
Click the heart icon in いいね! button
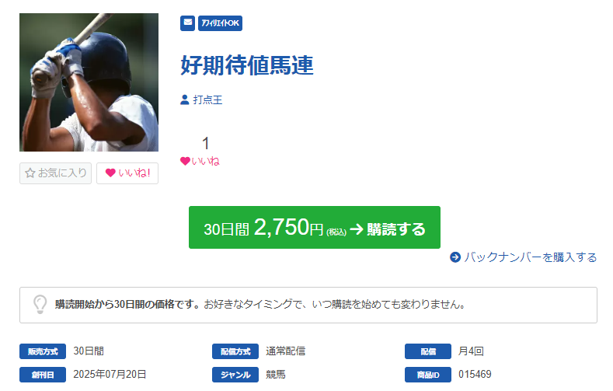click(110, 173)
